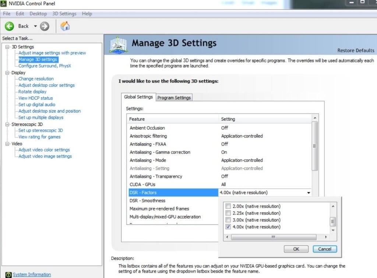
Task: Open the Edit menu
Action: click(20, 14)
